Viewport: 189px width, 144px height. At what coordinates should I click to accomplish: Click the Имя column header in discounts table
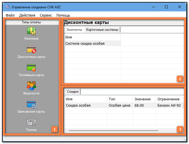click(x=85, y=99)
